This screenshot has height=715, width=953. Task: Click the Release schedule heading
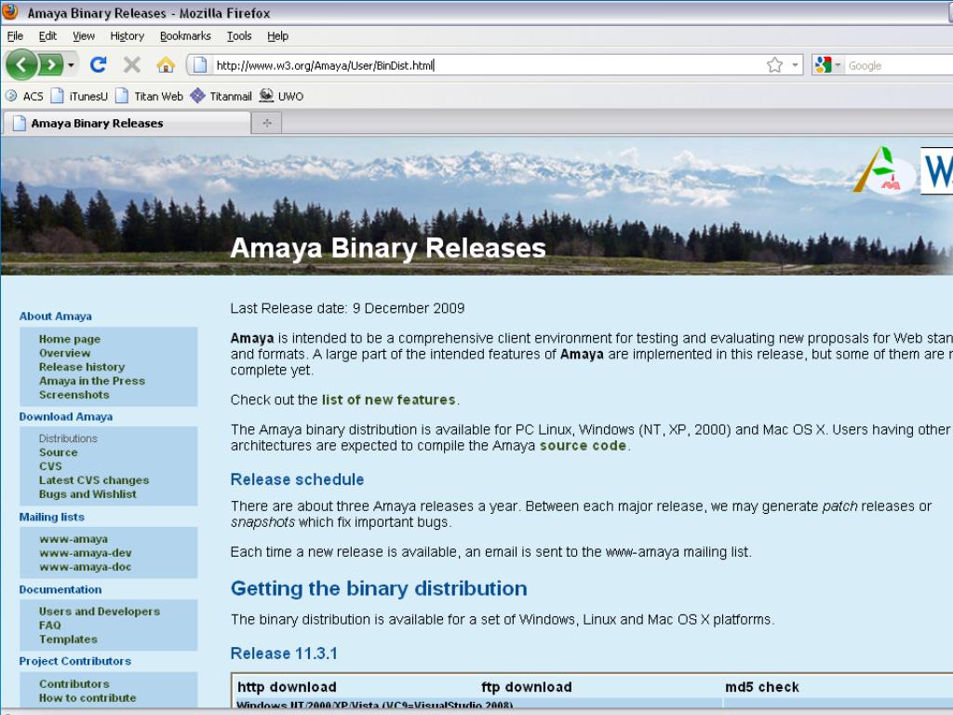click(297, 479)
